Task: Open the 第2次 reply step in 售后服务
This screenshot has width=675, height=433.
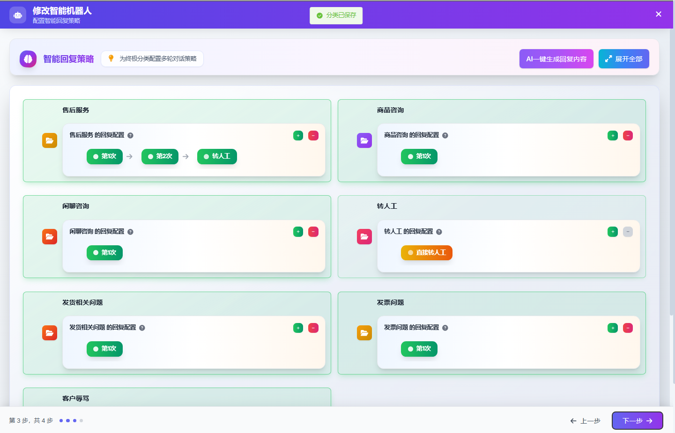Action: coord(160,156)
